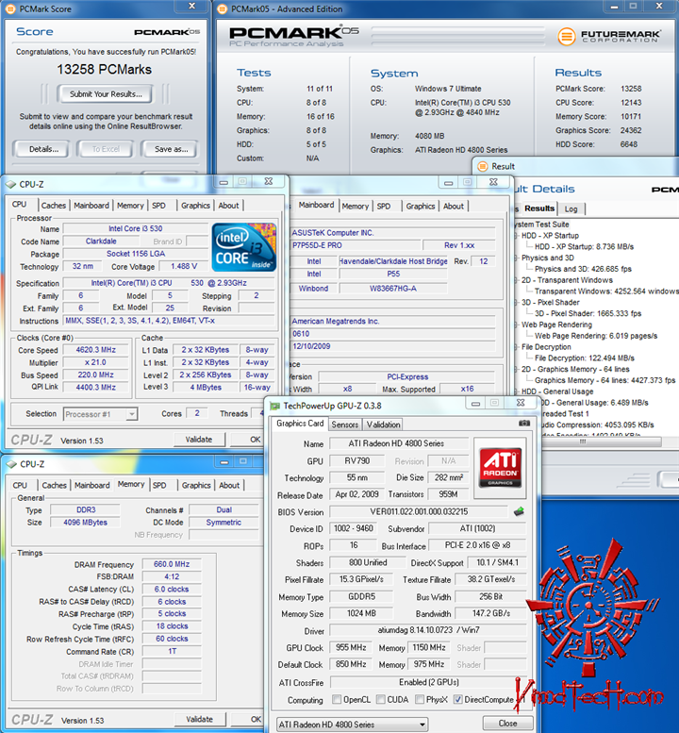Image resolution: width=679 pixels, height=733 pixels.
Task: Click the BIOS Version field VER011.022.001.000.032215
Action: [419, 512]
